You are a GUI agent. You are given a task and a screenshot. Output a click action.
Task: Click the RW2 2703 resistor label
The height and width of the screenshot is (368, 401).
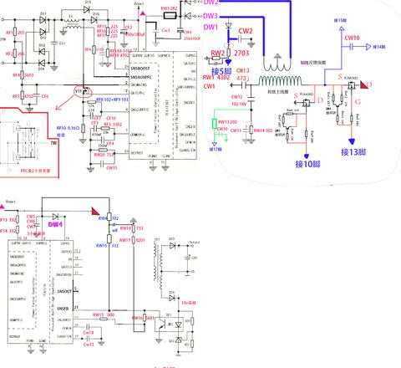point(230,53)
